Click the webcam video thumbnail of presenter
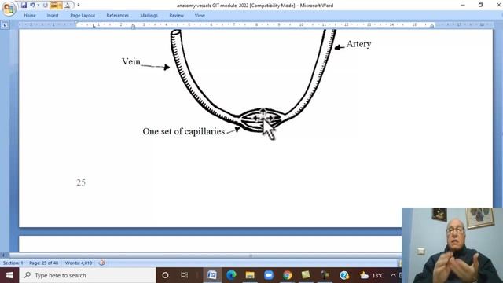Image resolution: width=503 pixels, height=283 pixels. (453, 245)
